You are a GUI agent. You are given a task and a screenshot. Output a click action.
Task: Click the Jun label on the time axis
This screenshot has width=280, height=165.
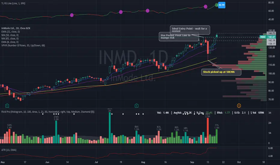[47, 162]
